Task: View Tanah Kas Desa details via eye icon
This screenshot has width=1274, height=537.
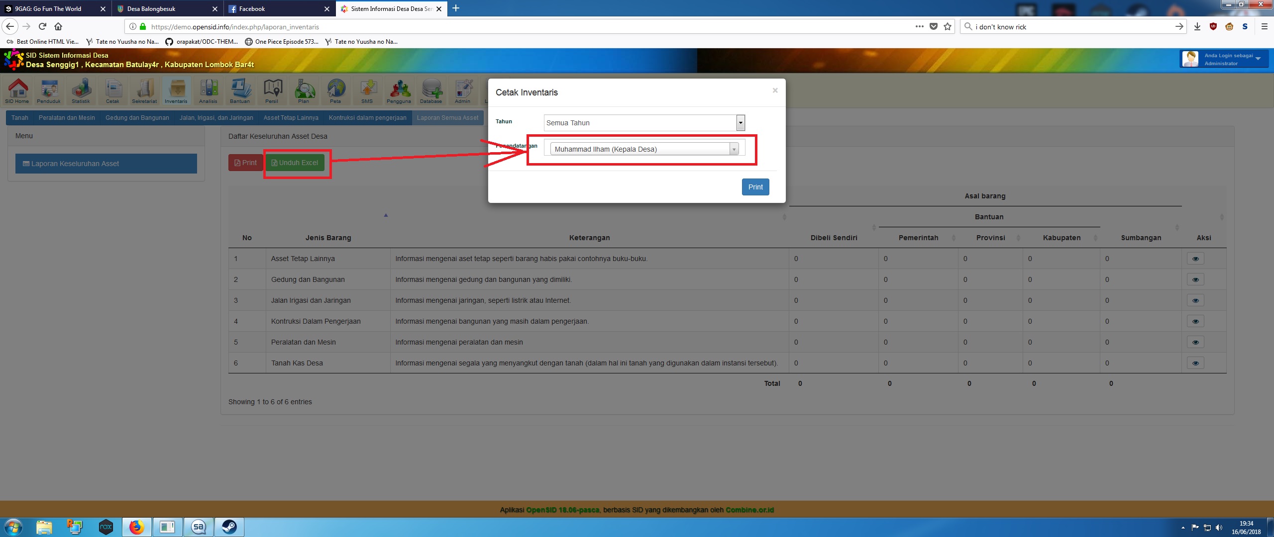Action: (x=1195, y=363)
